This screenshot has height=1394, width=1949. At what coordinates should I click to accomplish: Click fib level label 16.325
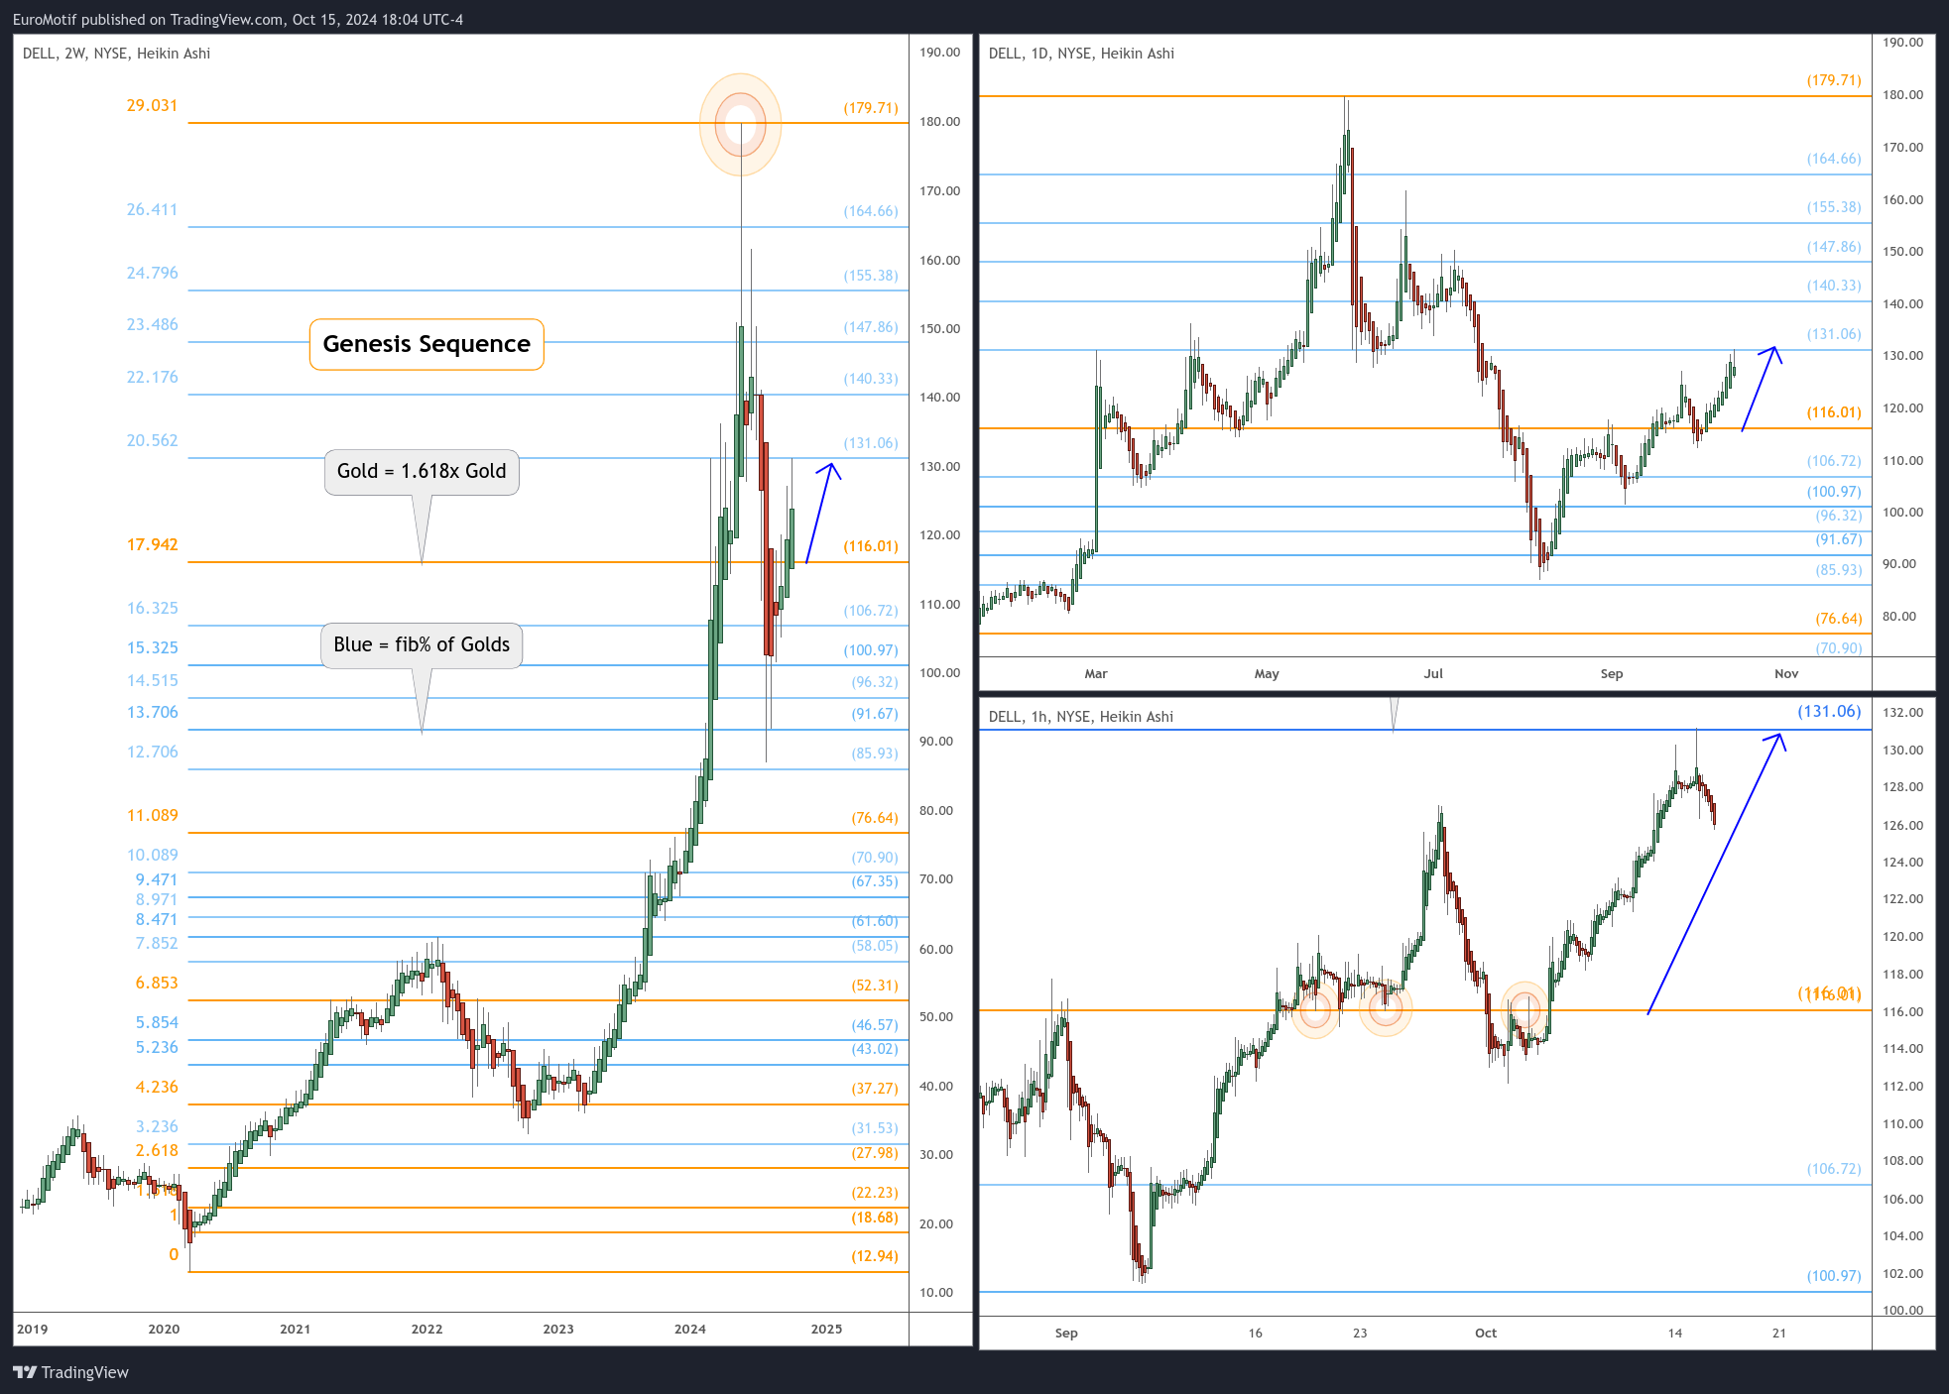point(152,608)
